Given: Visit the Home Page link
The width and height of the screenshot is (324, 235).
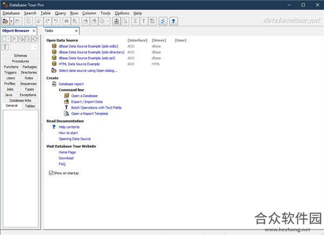Looking at the screenshot, I should coord(67,152).
